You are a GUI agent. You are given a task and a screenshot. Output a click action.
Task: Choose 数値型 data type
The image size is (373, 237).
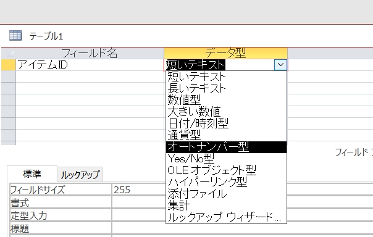coord(226,100)
